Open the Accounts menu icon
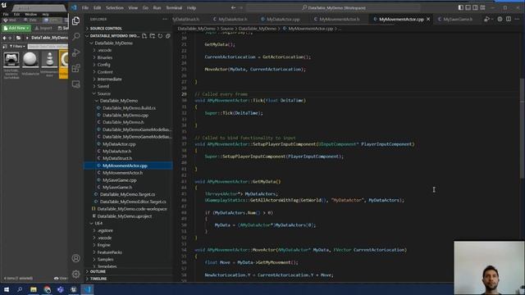This screenshot has width=525, height=295. pyautogui.click(x=76, y=258)
